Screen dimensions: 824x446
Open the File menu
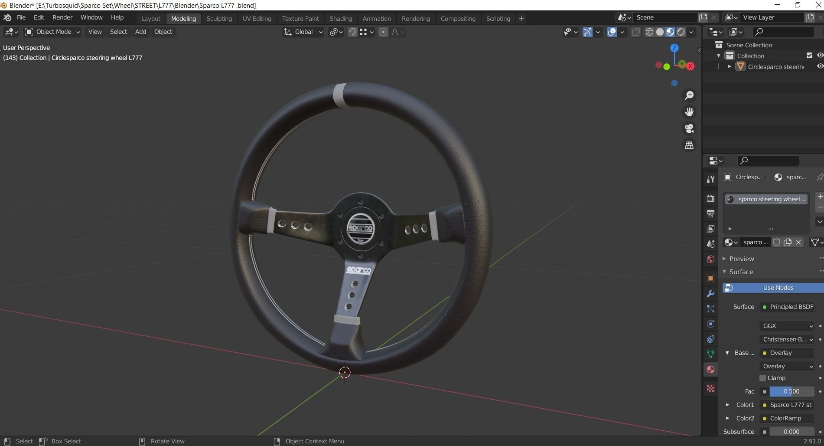pyautogui.click(x=21, y=17)
